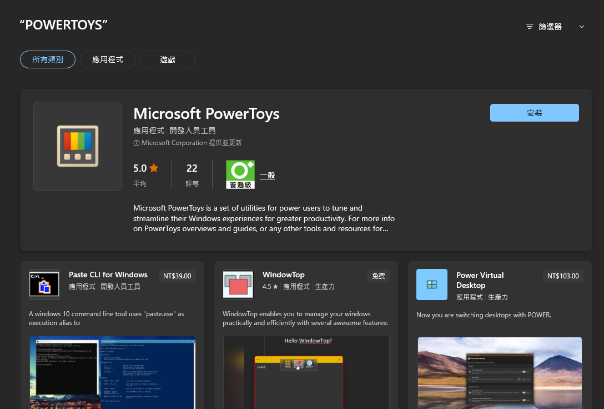Click the Microsoft PowerToys app icon
Screen dimensions: 604x409
point(78,146)
